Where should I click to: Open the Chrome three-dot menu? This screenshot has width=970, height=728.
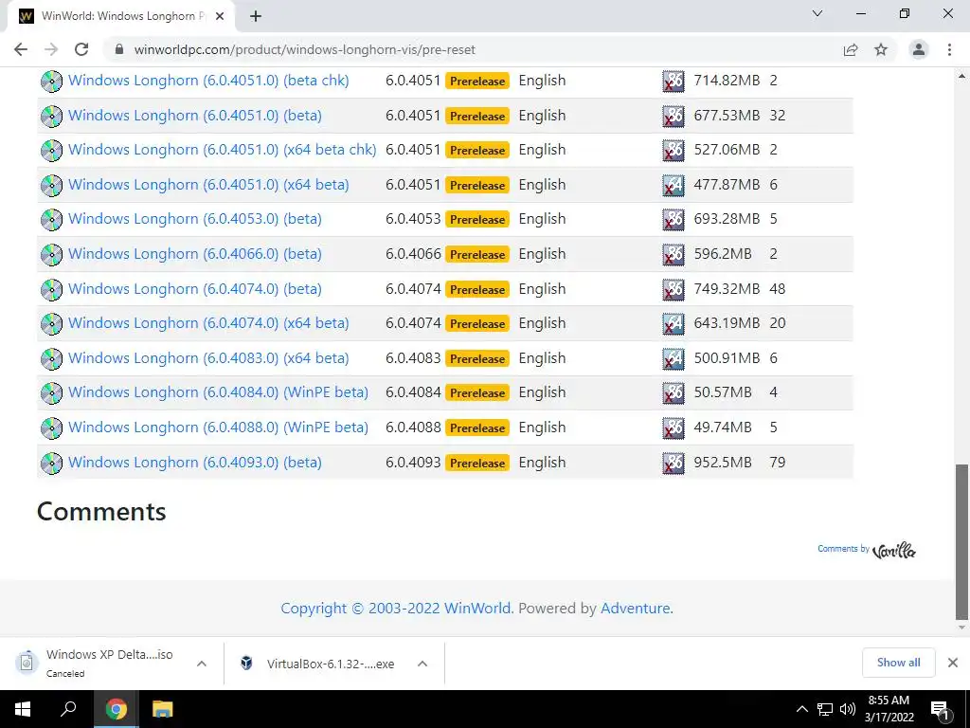coord(949,49)
